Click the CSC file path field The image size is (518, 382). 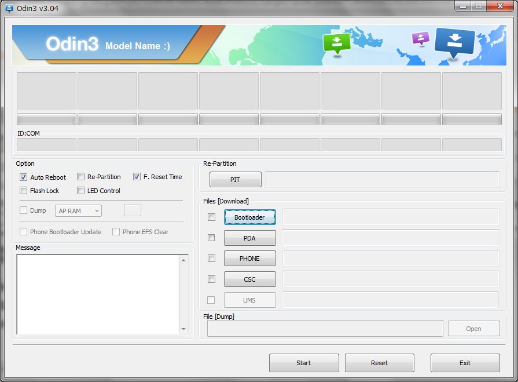pyautogui.click(x=391, y=279)
